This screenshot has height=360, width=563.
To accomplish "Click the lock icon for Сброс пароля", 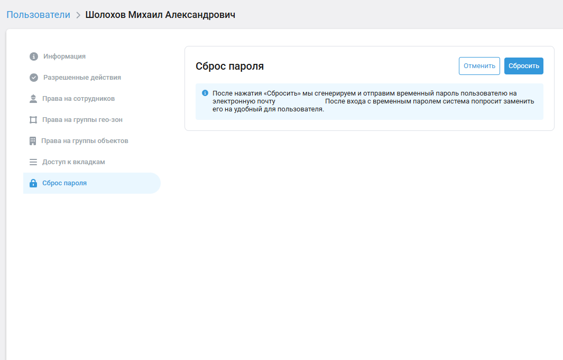I will coord(33,183).
